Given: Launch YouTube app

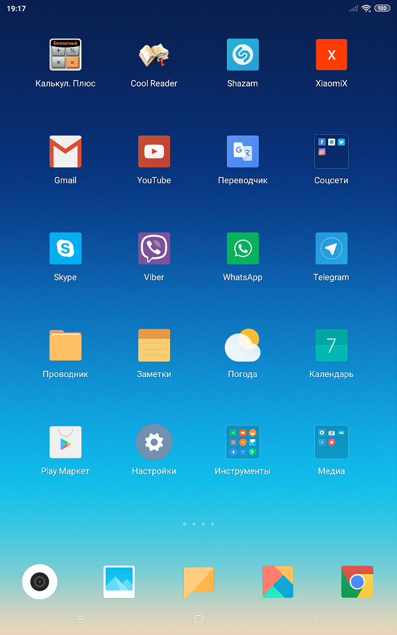Looking at the screenshot, I should coord(154,151).
